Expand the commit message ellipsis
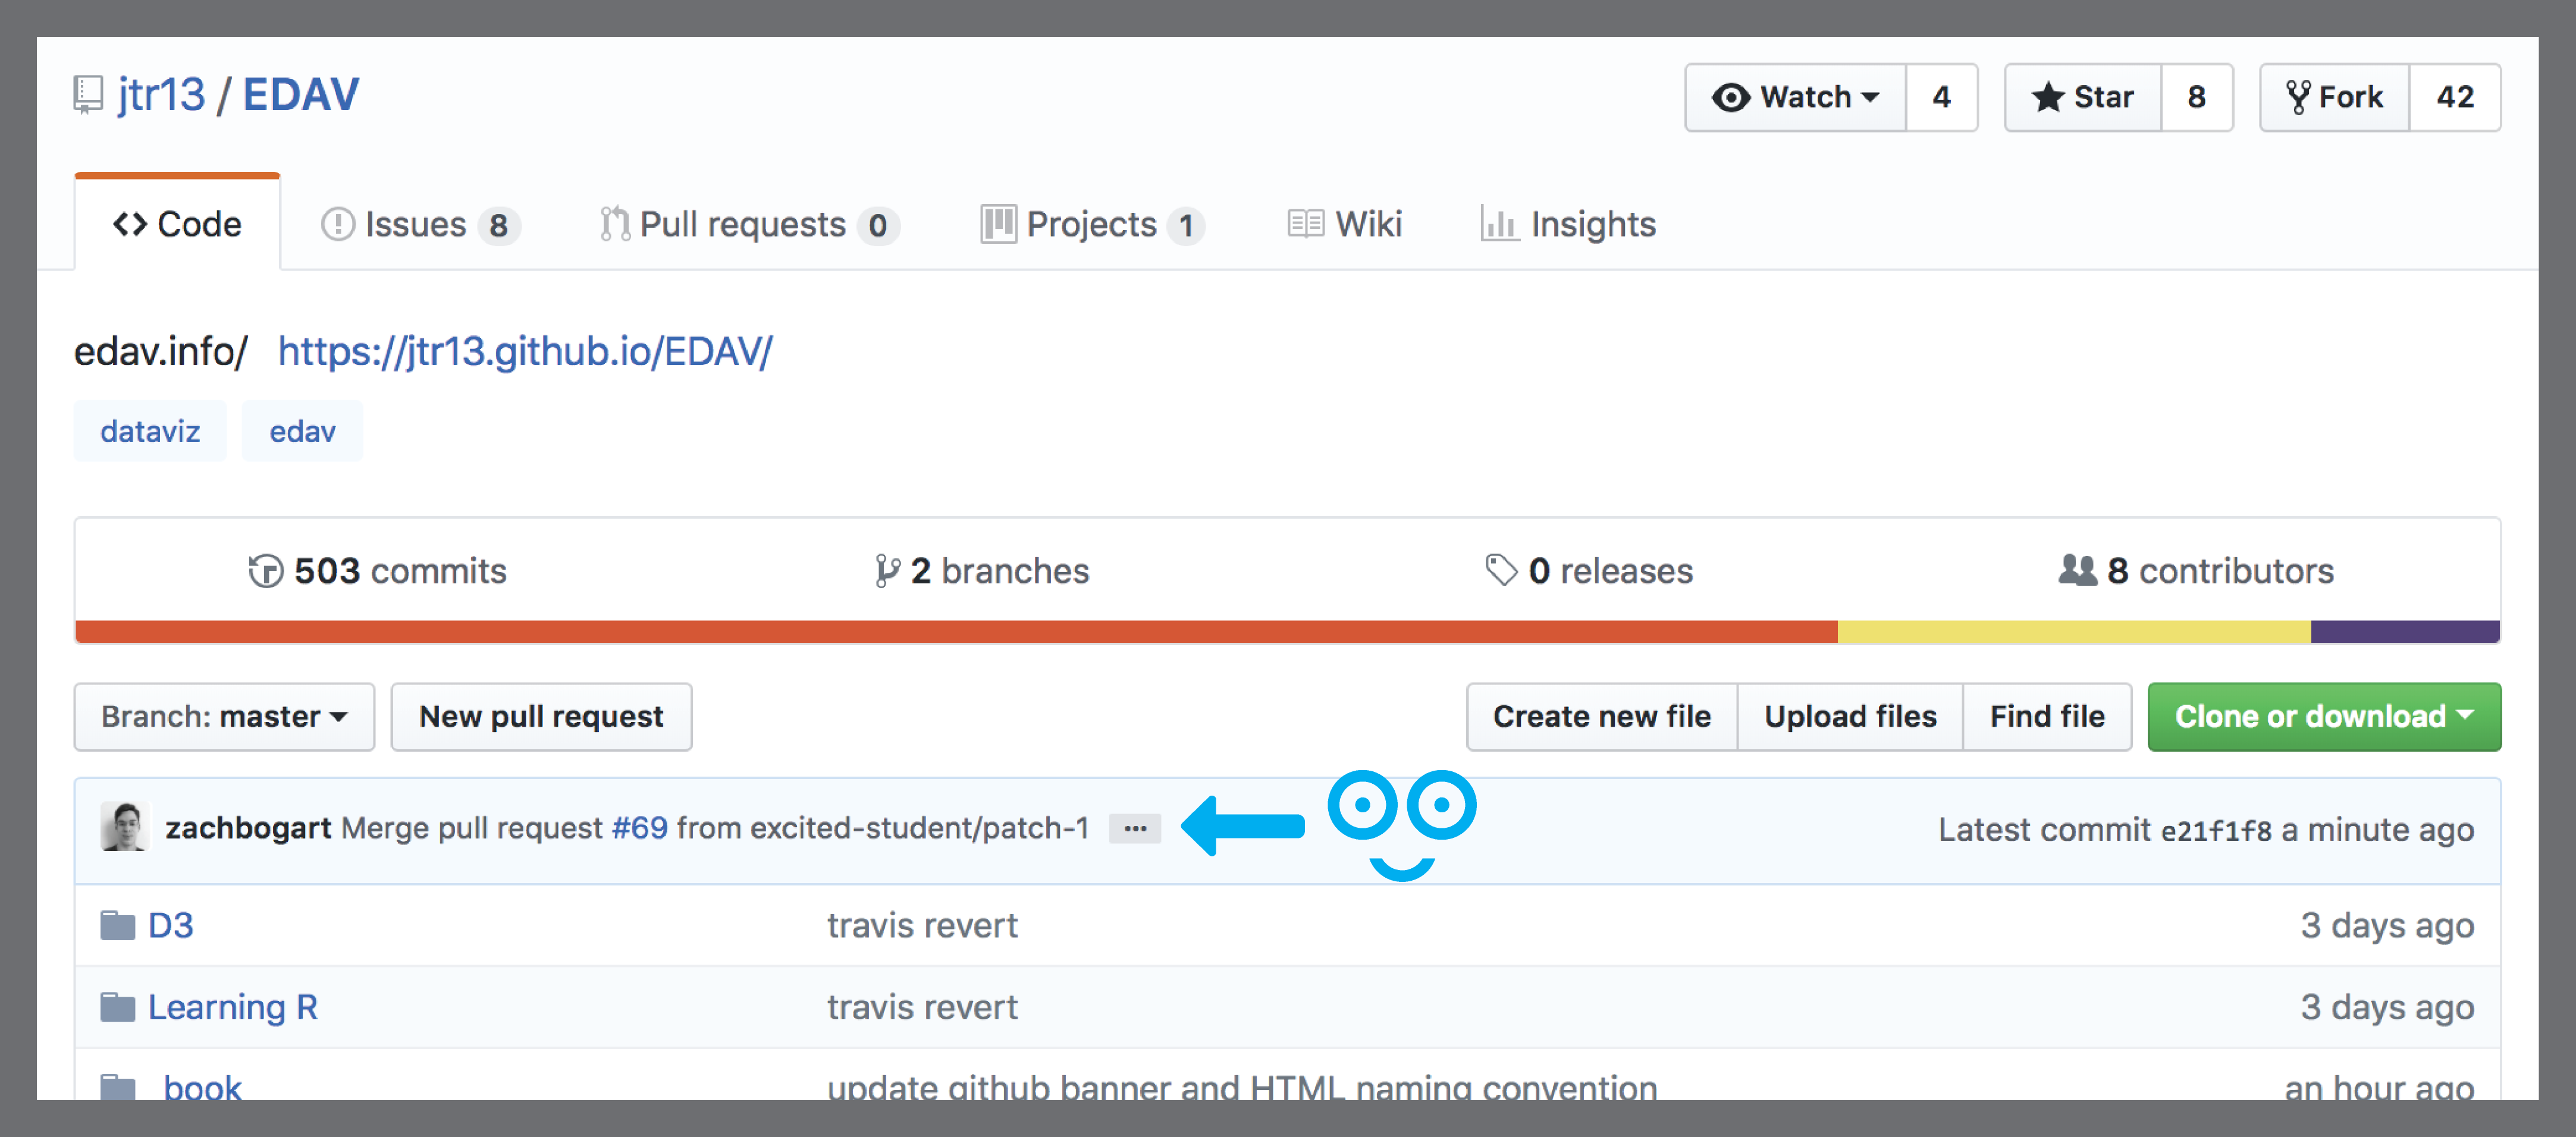 click(1135, 828)
